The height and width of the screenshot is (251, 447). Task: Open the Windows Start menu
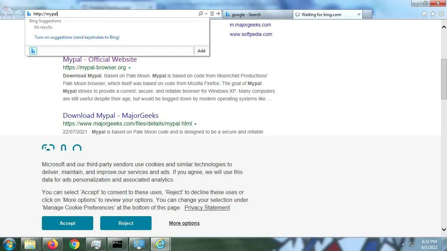9,244
